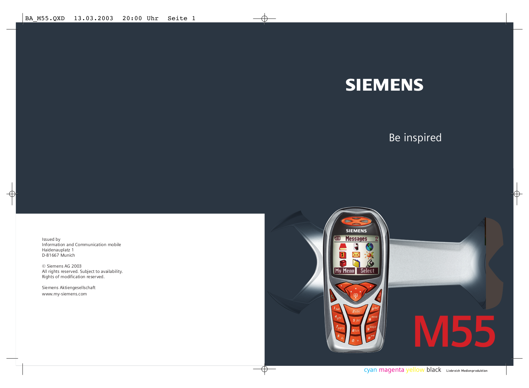This screenshot has width=529, height=388.
Task: Click the red M55 model name
Action: (455, 331)
